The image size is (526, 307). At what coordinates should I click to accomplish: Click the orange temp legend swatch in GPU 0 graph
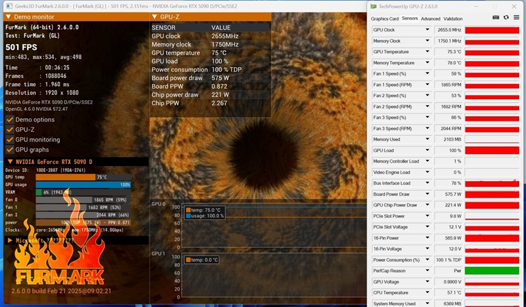click(x=188, y=210)
